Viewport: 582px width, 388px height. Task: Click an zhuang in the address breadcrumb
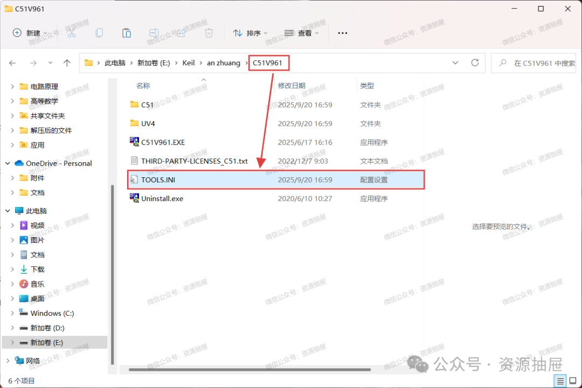pos(224,63)
